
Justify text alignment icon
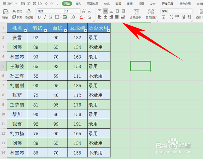click(x=117, y=17)
